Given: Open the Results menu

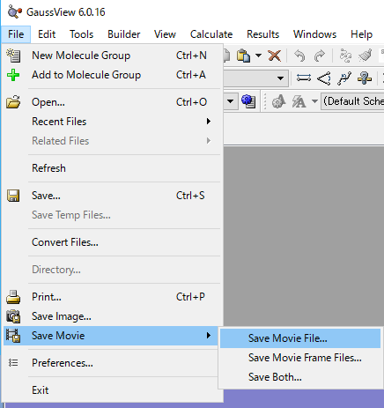Looking at the screenshot, I should (x=262, y=34).
